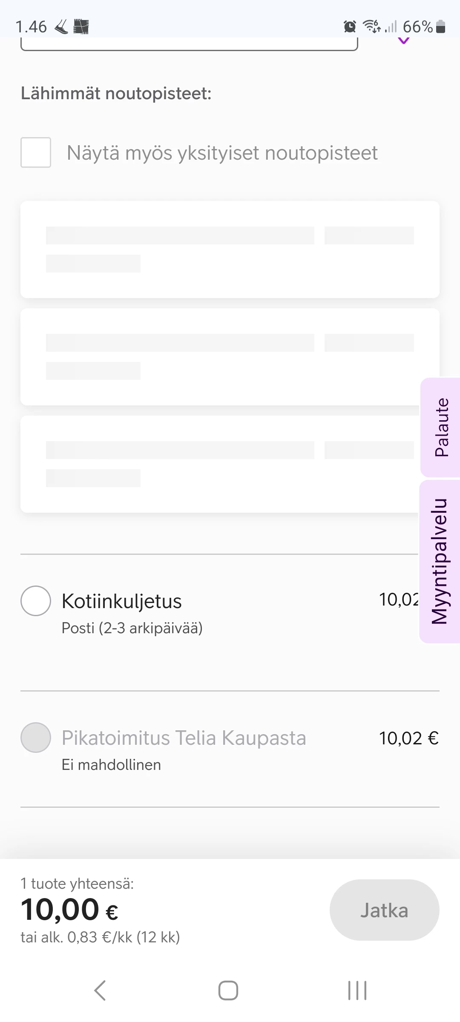Tap the alarm clock status icon
Screen dimensions: 460x1022
[350, 27]
